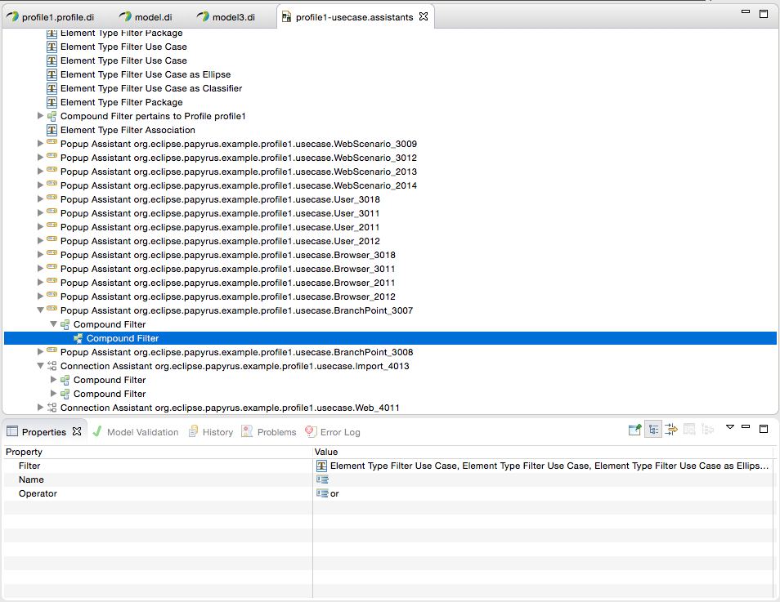Click the History tab icon
The width and height of the screenshot is (780, 602).
point(193,431)
